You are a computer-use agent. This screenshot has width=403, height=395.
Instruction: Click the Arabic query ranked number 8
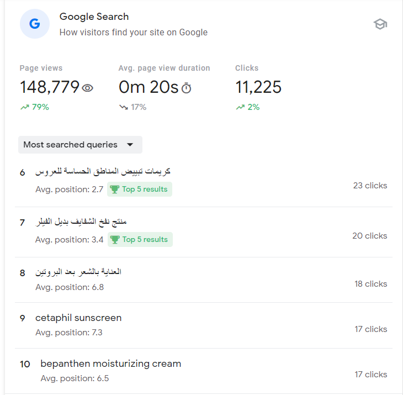(x=78, y=272)
